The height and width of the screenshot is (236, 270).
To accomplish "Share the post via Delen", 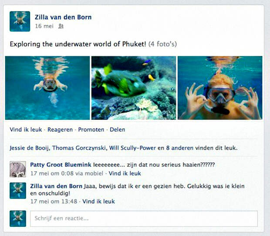I will 118,130.
